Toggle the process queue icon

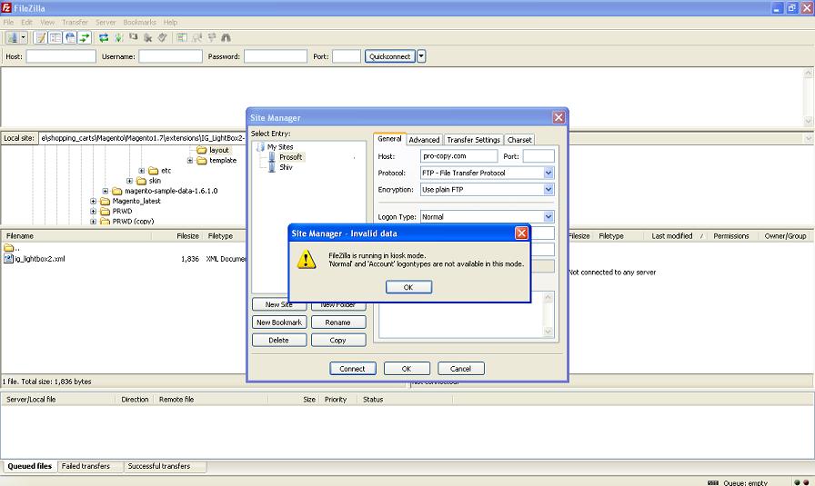tap(118, 37)
